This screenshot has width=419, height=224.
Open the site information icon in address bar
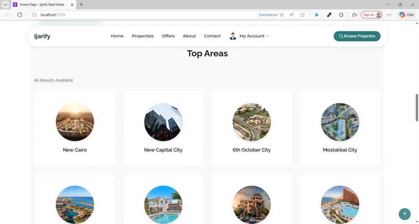click(x=34, y=15)
